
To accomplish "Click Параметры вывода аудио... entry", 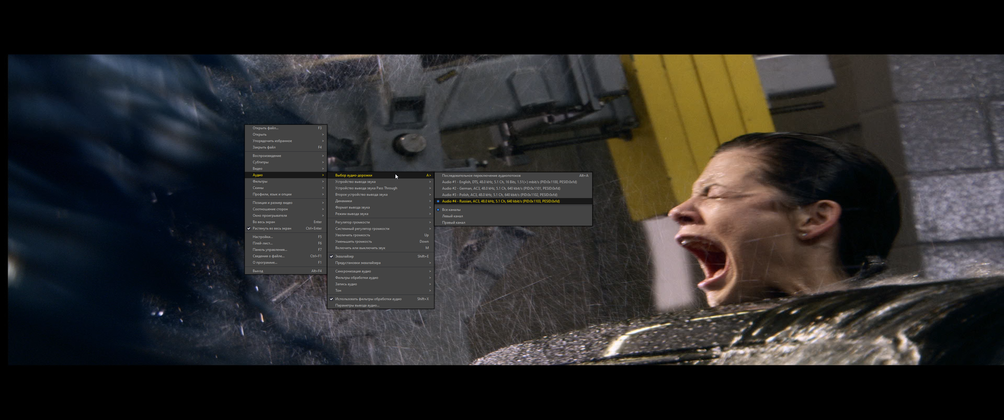I will pos(357,305).
